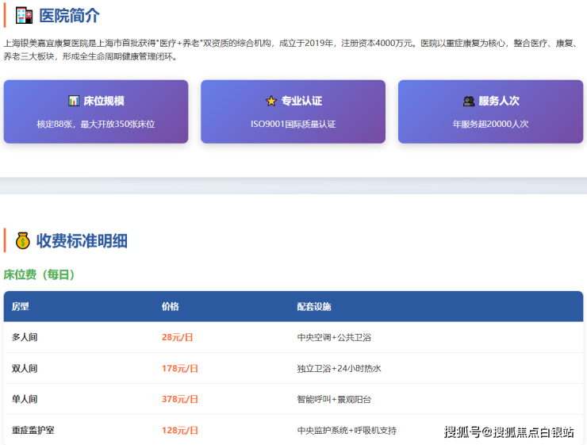The image size is (587, 445).
Task: Click the 智能呼叫+景观阳台 facilities cell
Action: point(334,399)
